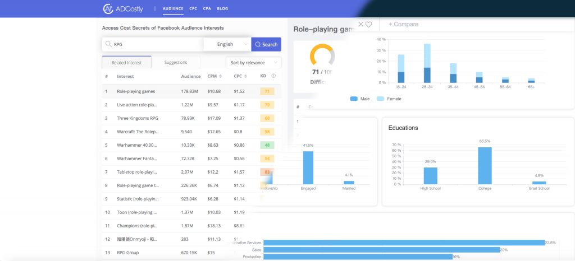The width and height of the screenshot is (575, 261).
Task: Click the Sales bar in occupation chart
Action: [x=382, y=250]
